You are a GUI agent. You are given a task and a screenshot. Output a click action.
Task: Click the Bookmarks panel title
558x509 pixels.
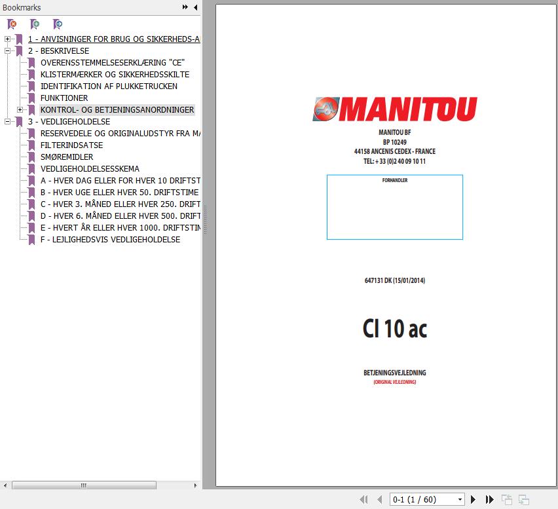[x=22, y=7]
